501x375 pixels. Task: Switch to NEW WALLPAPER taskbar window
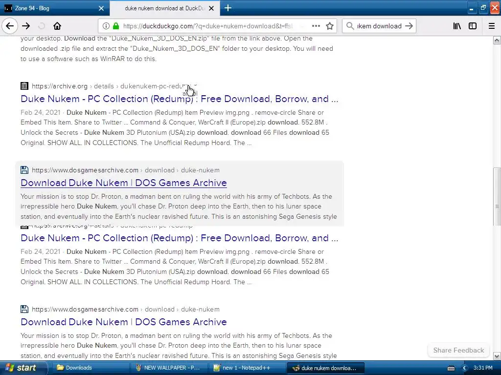[169, 368]
